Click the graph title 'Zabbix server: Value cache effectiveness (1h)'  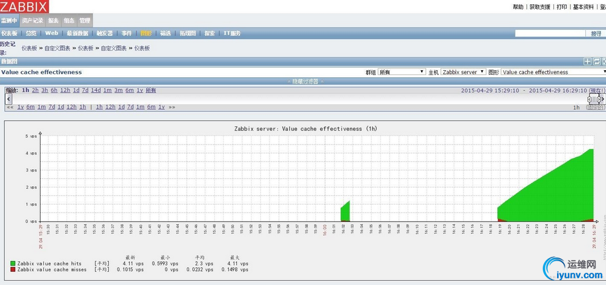point(305,129)
